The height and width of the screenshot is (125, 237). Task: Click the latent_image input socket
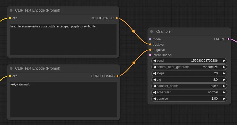pos(150,55)
